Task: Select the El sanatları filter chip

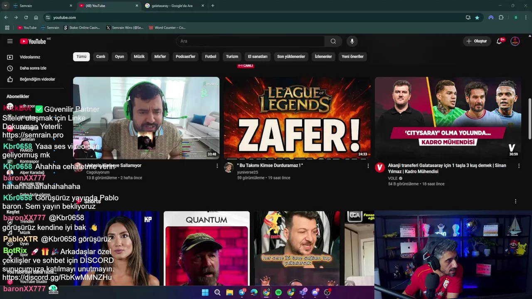Action: (258, 56)
